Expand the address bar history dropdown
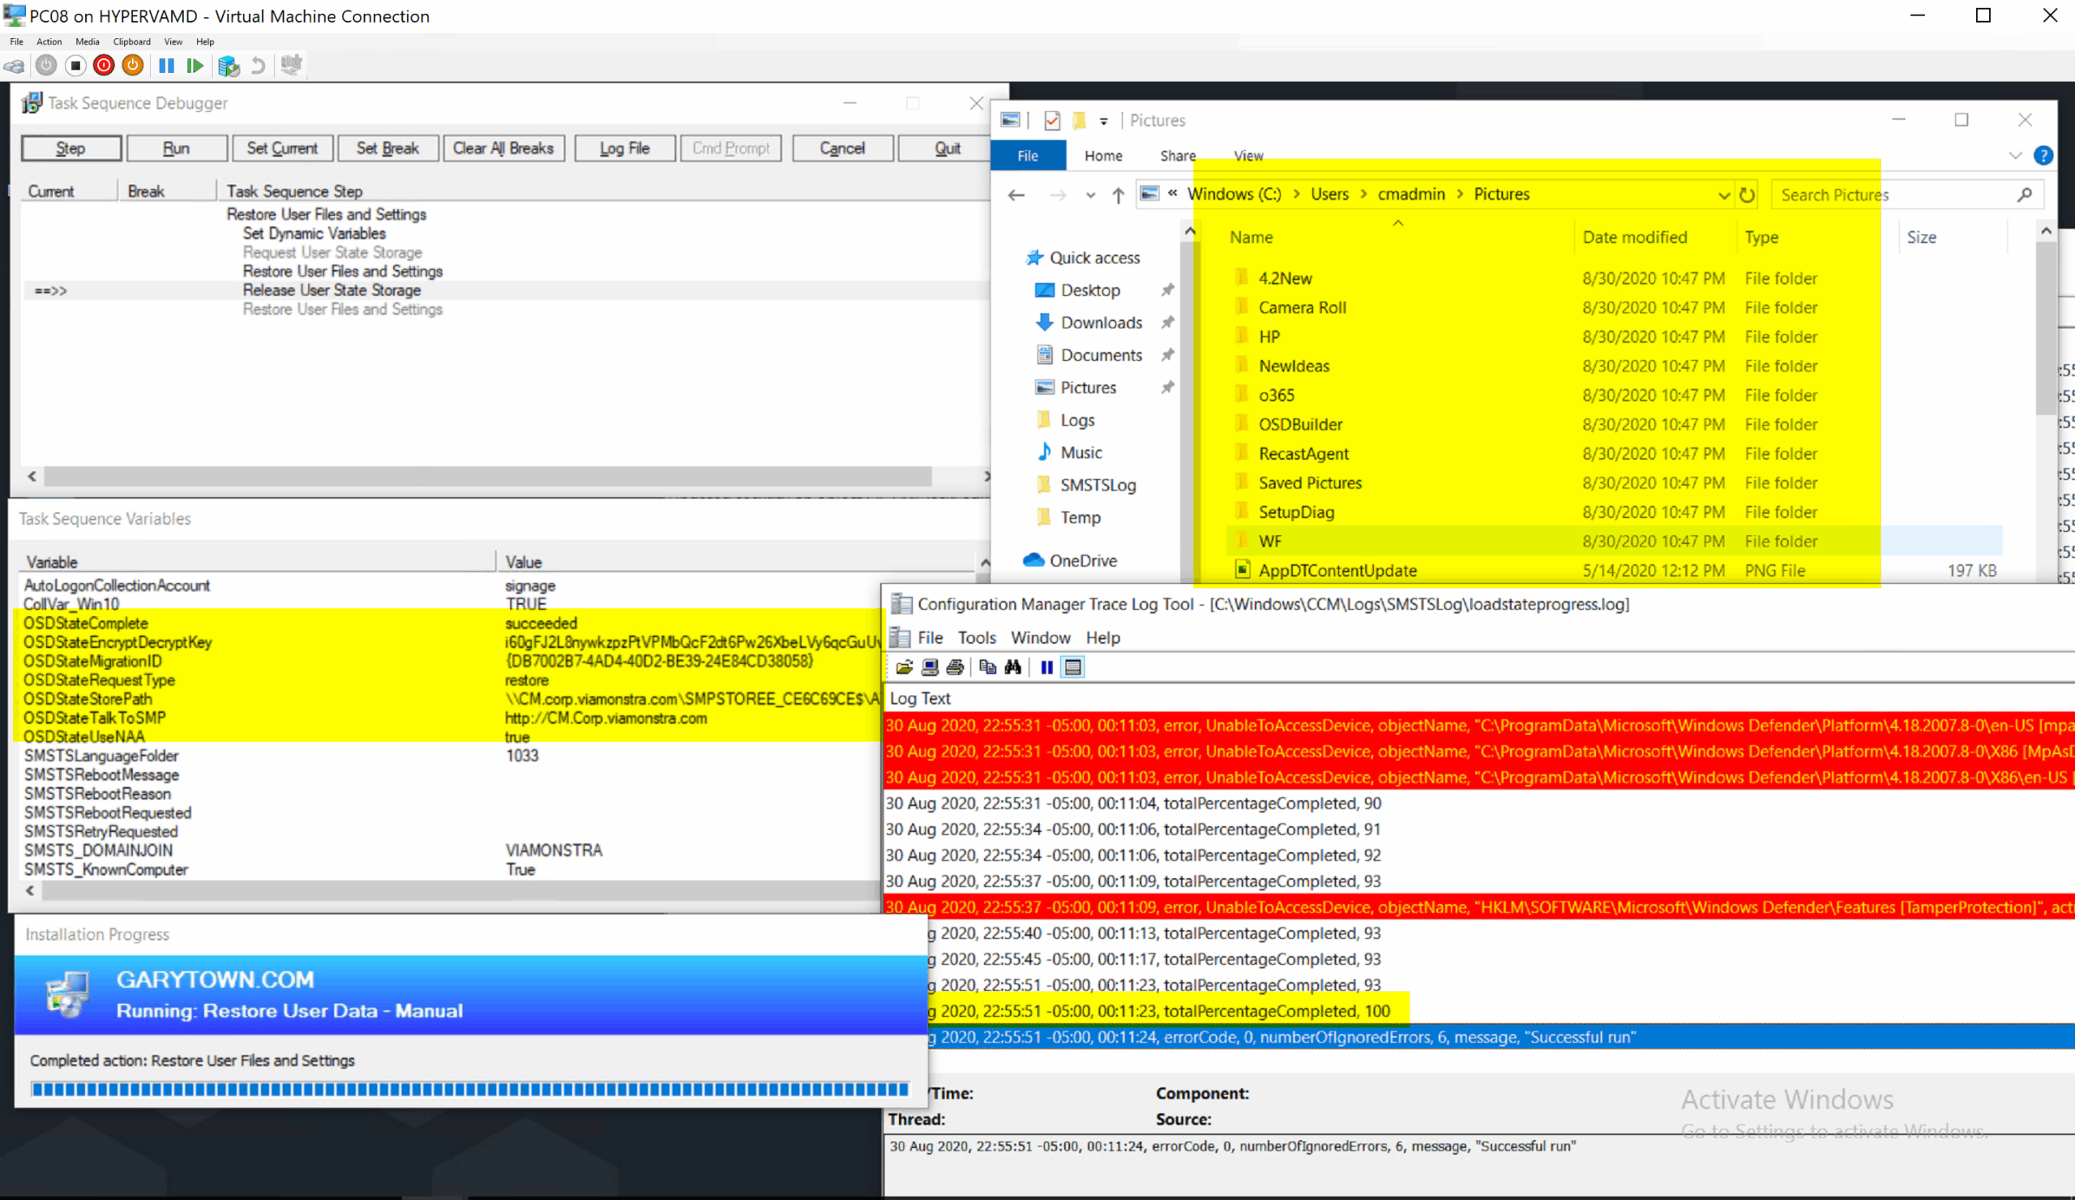 click(x=1723, y=195)
